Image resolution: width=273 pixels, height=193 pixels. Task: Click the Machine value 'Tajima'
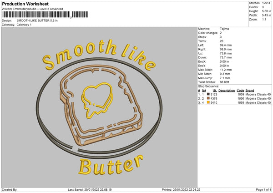click(x=224, y=28)
